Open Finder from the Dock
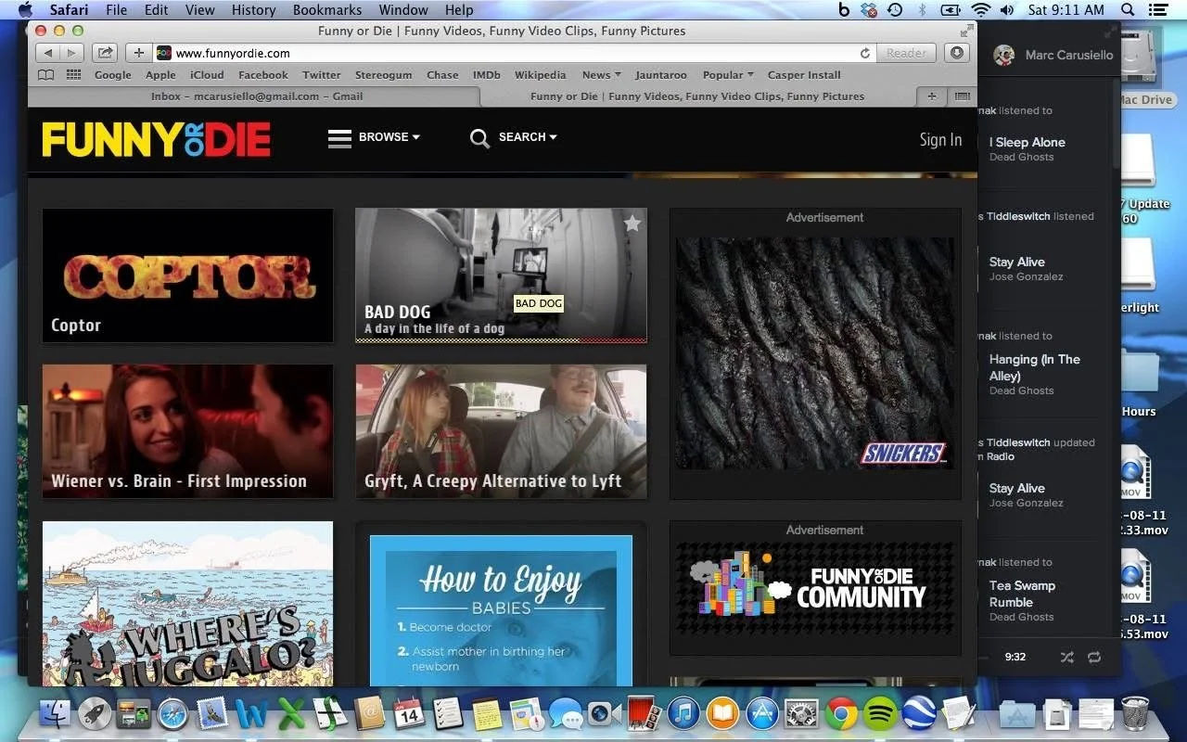 click(56, 713)
